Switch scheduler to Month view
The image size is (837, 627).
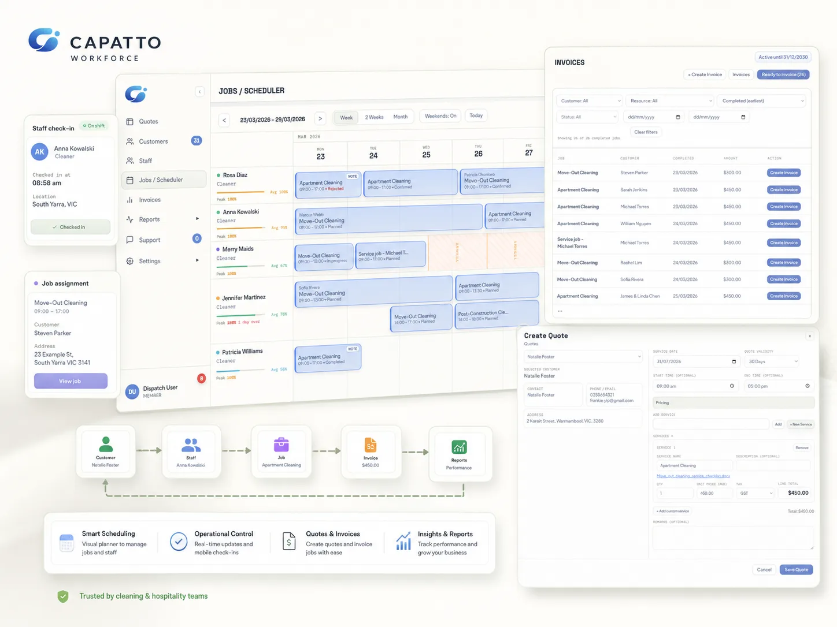401,117
